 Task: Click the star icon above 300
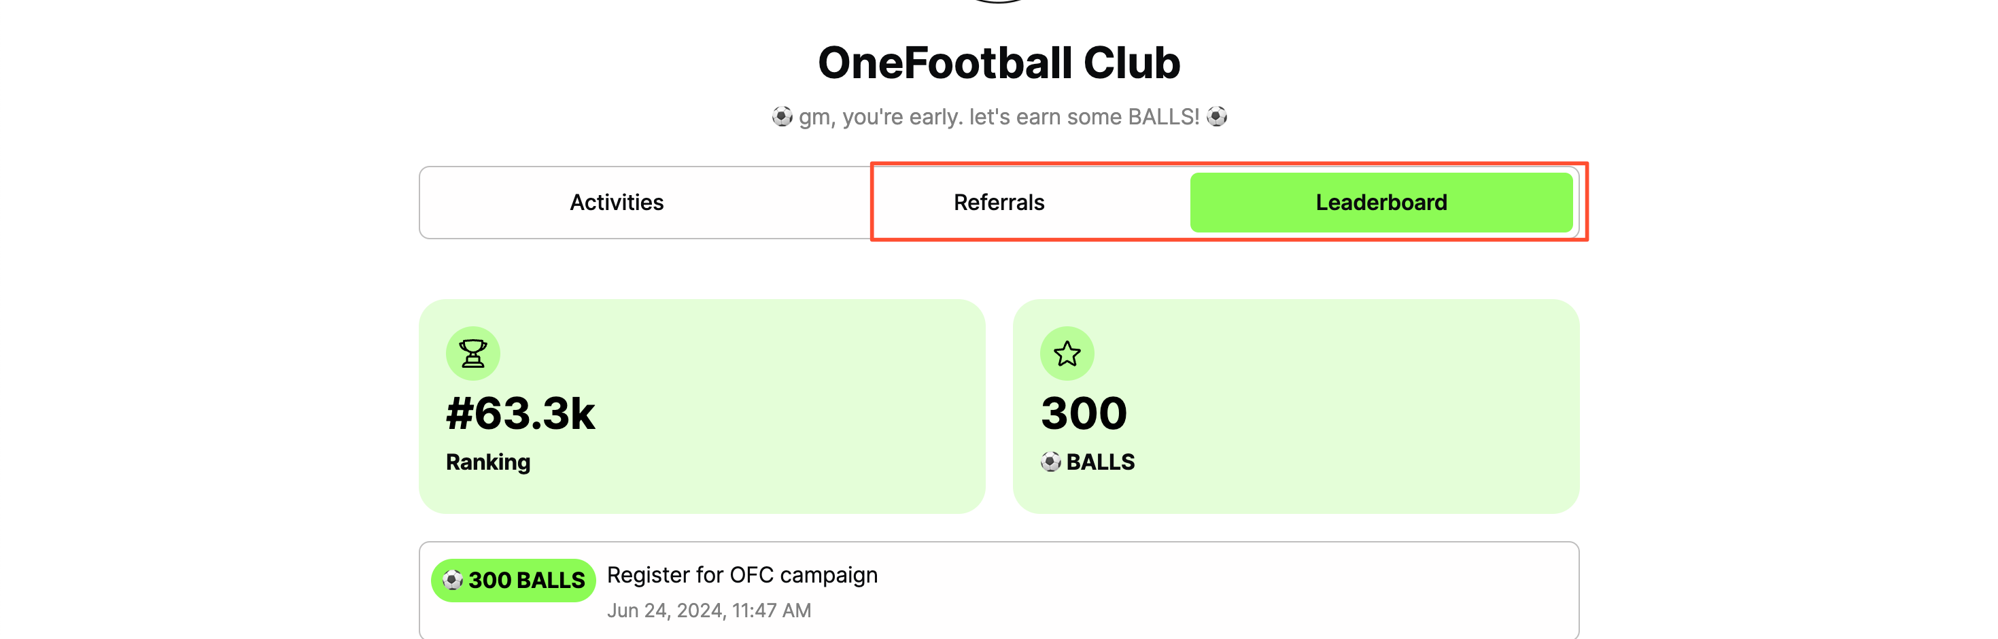[1067, 353]
